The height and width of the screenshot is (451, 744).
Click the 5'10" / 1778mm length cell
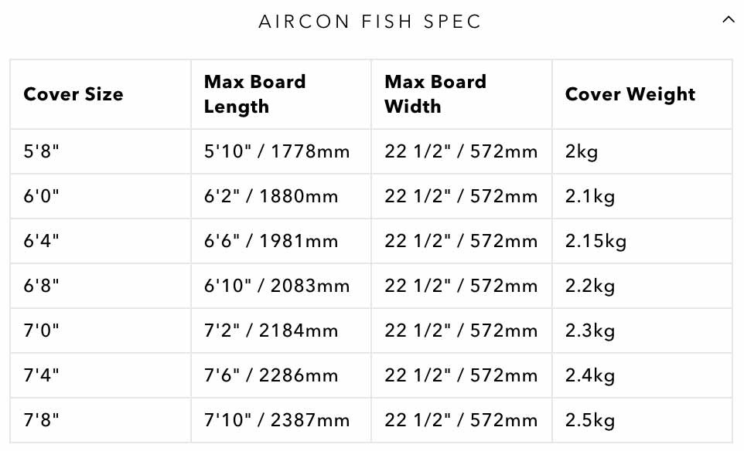[277, 151]
